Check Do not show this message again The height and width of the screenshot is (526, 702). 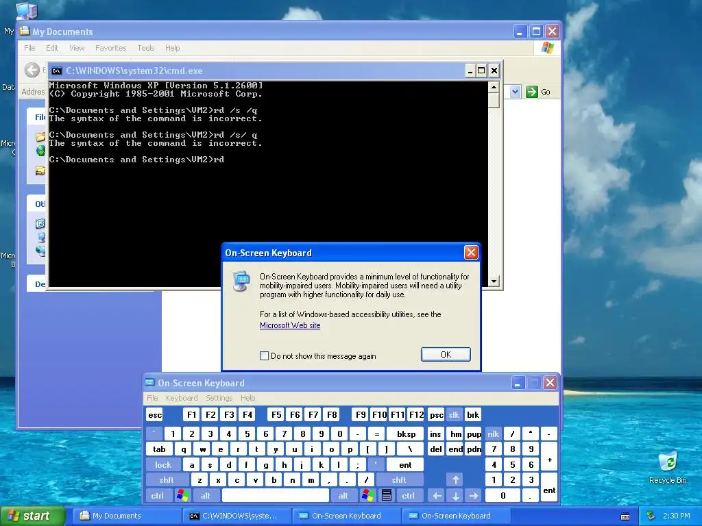(x=264, y=356)
